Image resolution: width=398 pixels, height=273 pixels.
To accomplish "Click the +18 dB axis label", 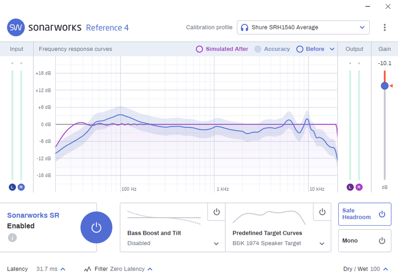I will (x=43, y=73).
